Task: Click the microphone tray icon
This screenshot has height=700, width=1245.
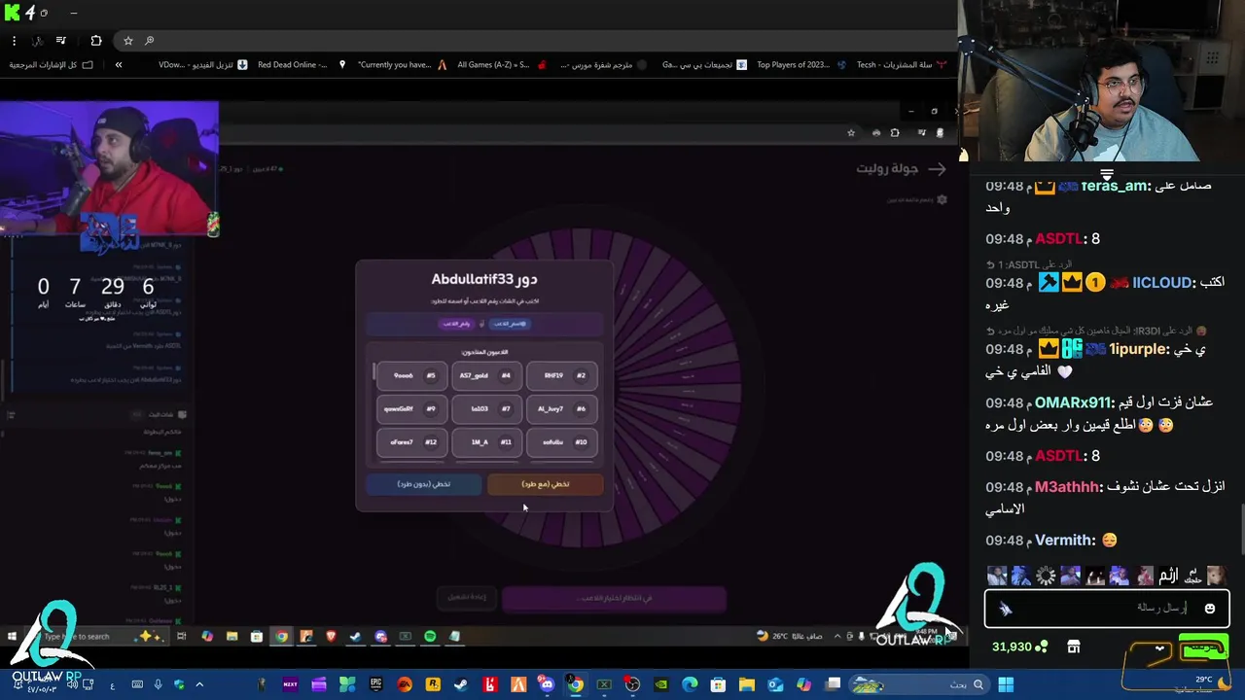Action: [158, 684]
